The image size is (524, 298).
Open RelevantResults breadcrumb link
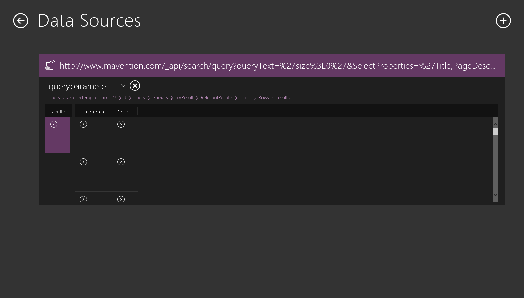217,98
